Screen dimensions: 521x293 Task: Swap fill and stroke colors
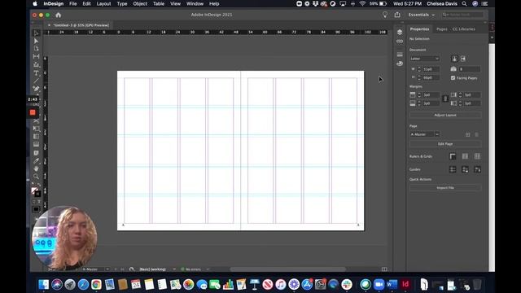click(x=39, y=185)
